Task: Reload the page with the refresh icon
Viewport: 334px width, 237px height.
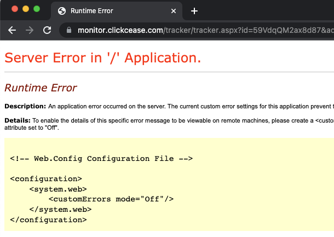Action: pyautogui.click(x=47, y=30)
